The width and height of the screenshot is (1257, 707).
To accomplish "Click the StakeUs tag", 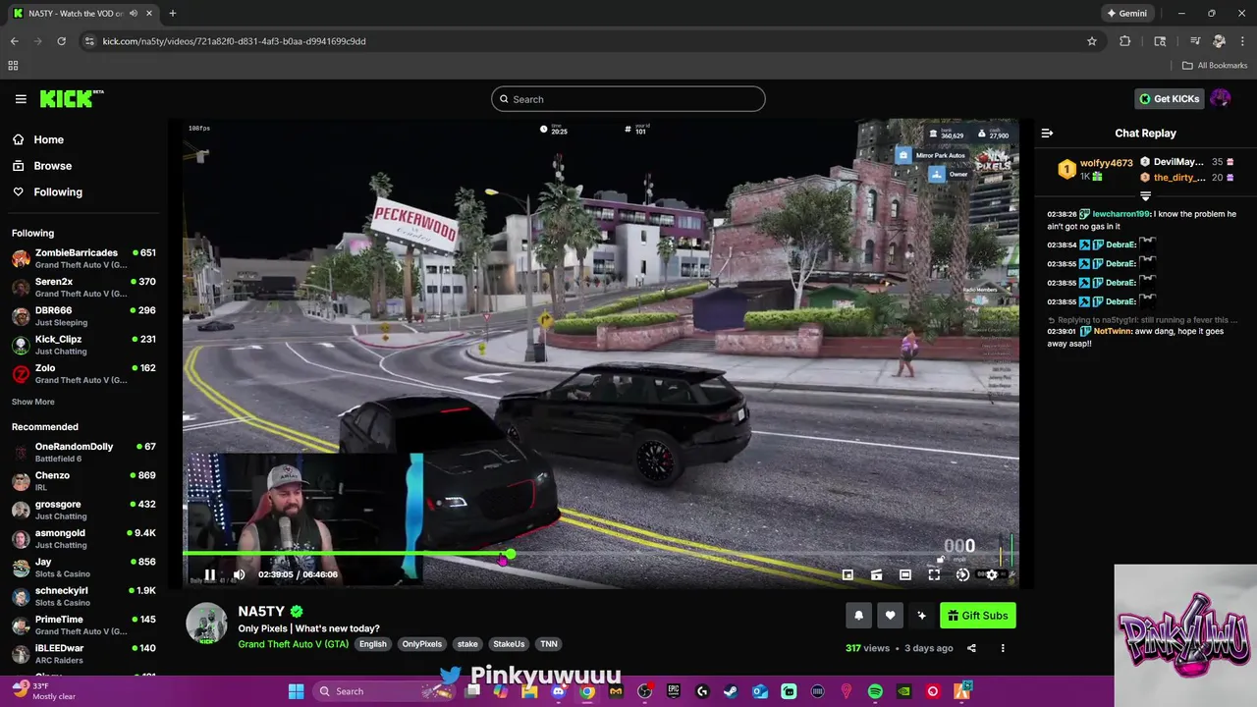I will tap(509, 644).
